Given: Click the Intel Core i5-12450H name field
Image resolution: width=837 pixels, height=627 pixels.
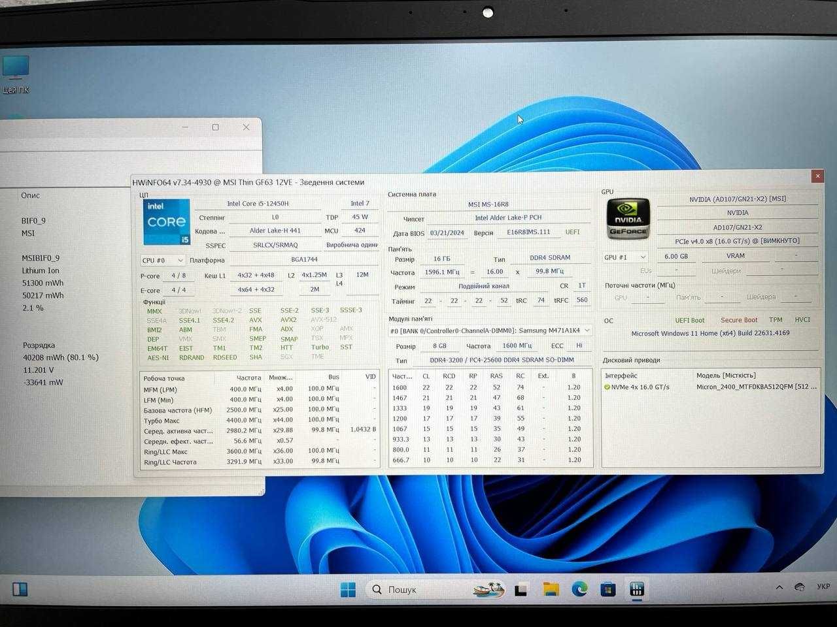Looking at the screenshot, I should (258, 204).
